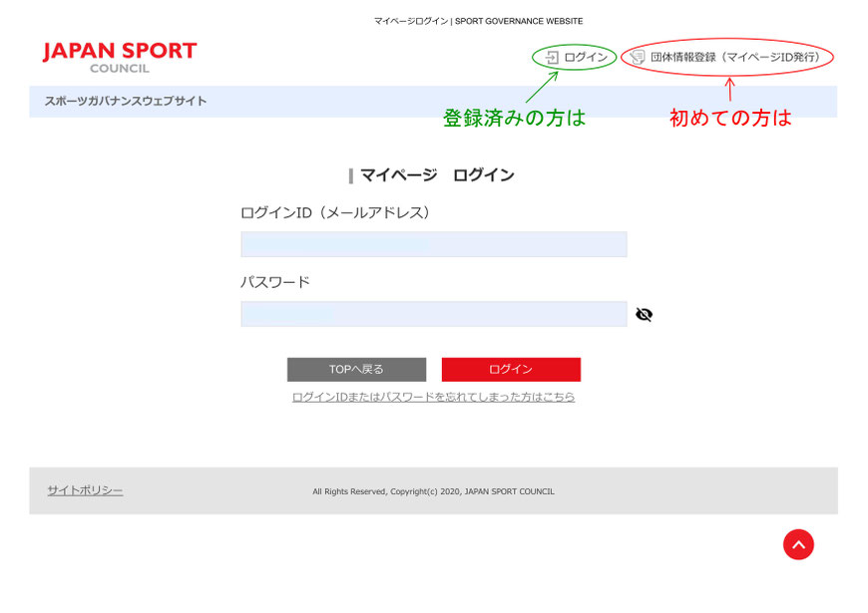Click the login arrow icon in header
This screenshot has height=613, width=868.
[x=552, y=57]
